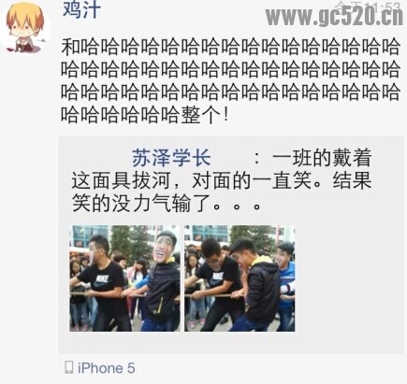Tap the 这面具拔河 line of the repost

pyautogui.click(x=222, y=180)
